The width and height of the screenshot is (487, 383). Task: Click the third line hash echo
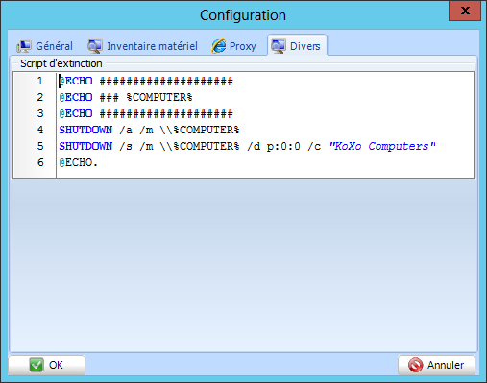pos(146,113)
